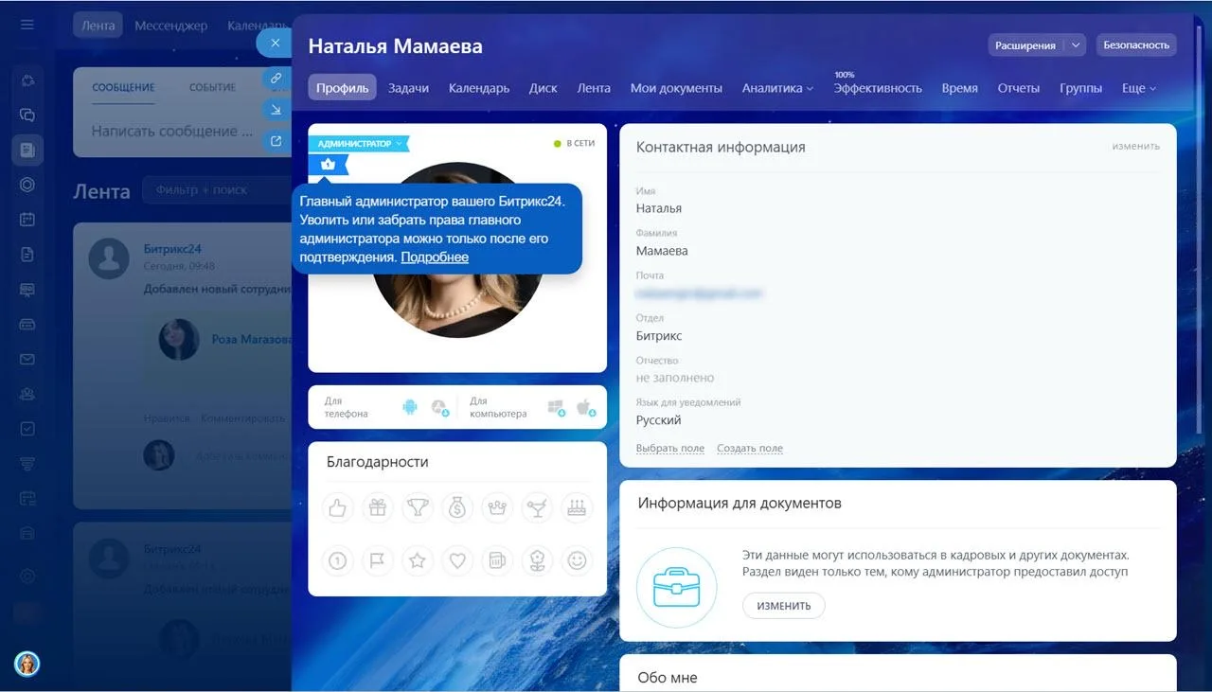The width and height of the screenshot is (1212, 692).
Task: Switch to the Задачи tab
Action: tap(408, 88)
